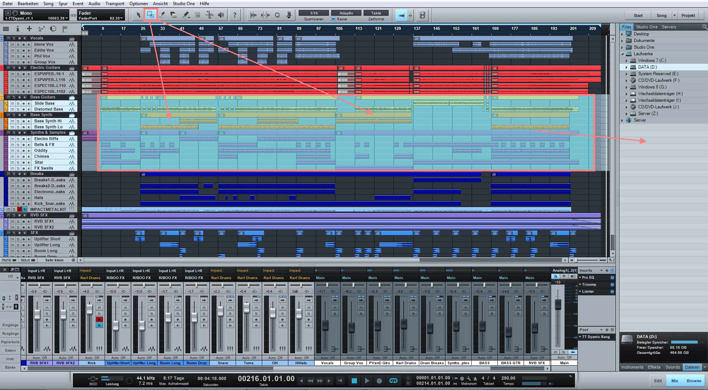The height and width of the screenshot is (390, 708).
Task: Click the rewind button in transport
Action: click(310, 381)
